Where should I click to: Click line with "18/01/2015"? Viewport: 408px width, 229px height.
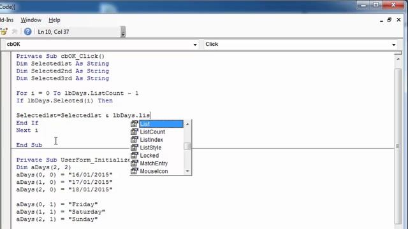(x=64, y=190)
